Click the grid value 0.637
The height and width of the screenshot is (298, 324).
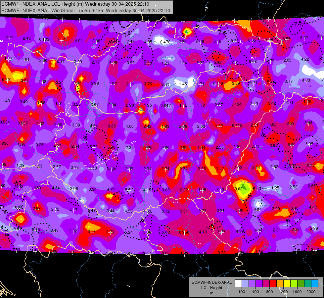pos(23,123)
